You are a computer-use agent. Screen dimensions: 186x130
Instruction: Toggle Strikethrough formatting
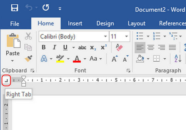[x=82, y=48]
